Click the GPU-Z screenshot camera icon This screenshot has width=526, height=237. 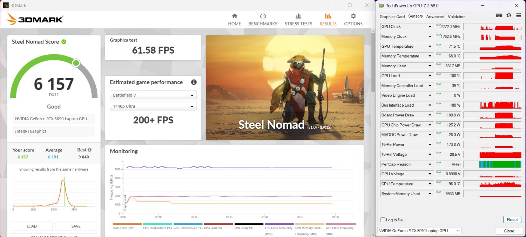[x=499, y=16]
